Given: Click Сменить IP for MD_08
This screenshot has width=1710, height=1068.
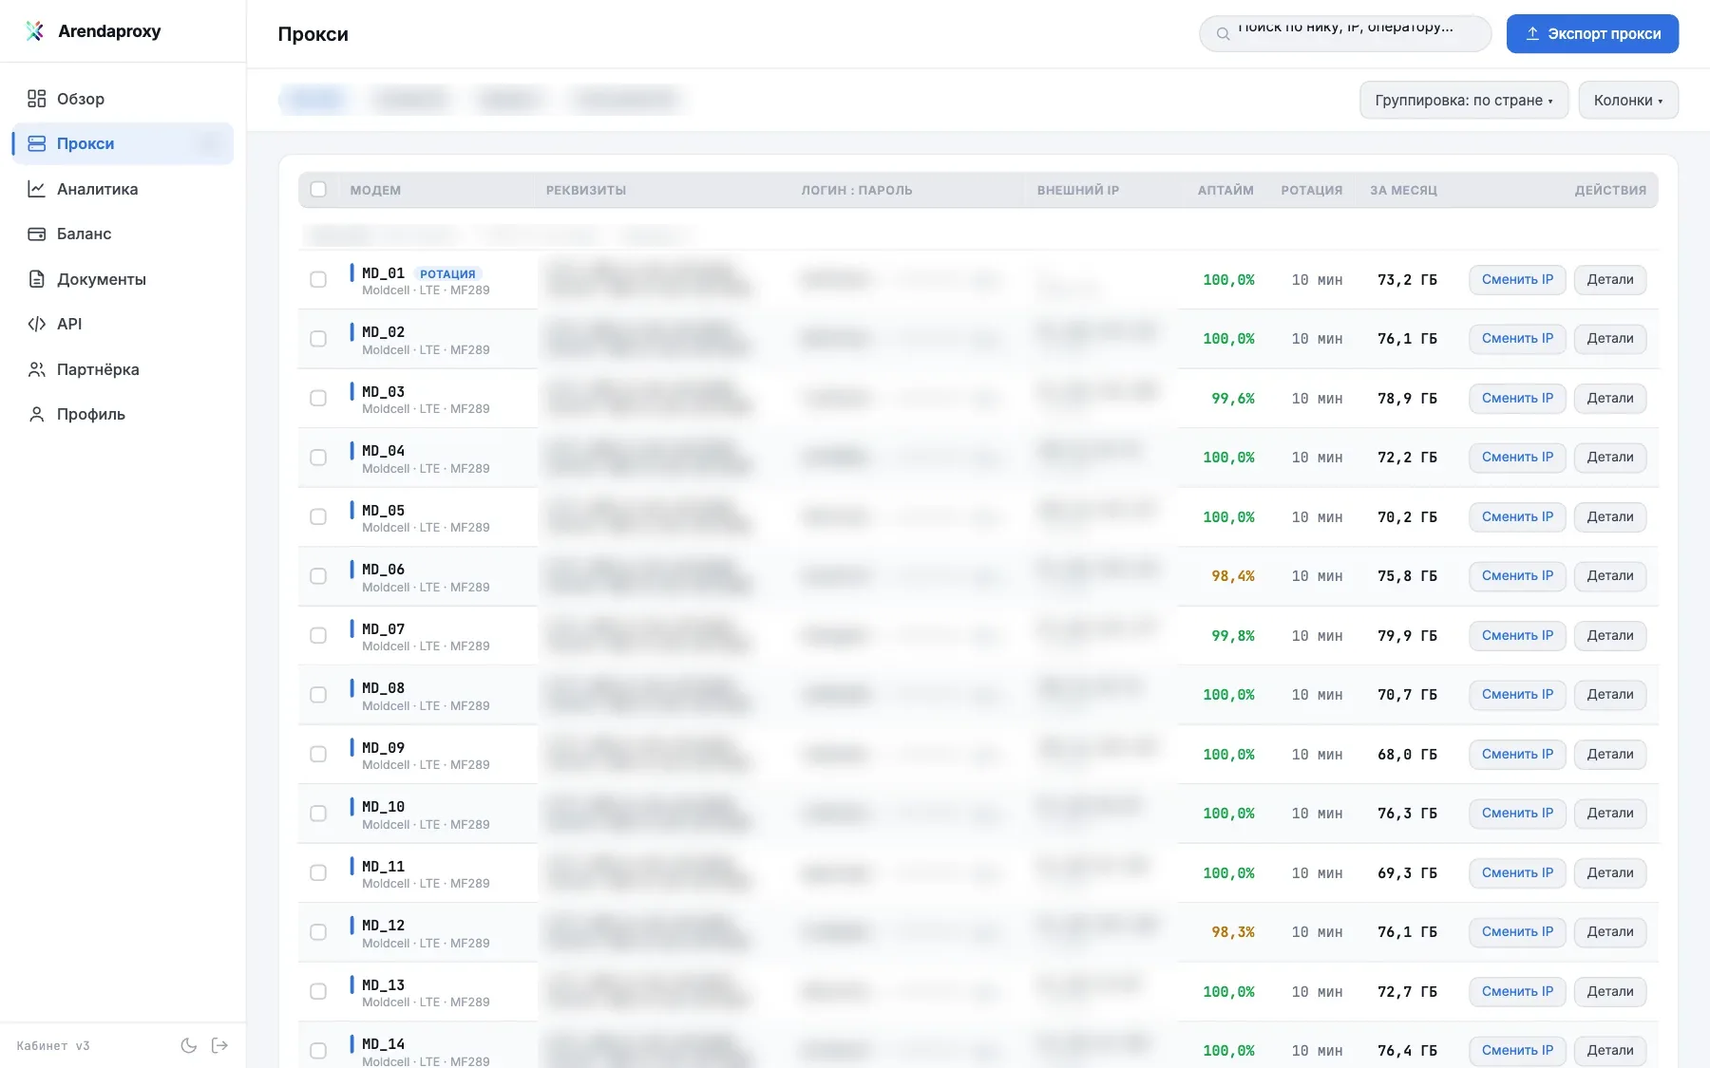Looking at the screenshot, I should tap(1517, 695).
